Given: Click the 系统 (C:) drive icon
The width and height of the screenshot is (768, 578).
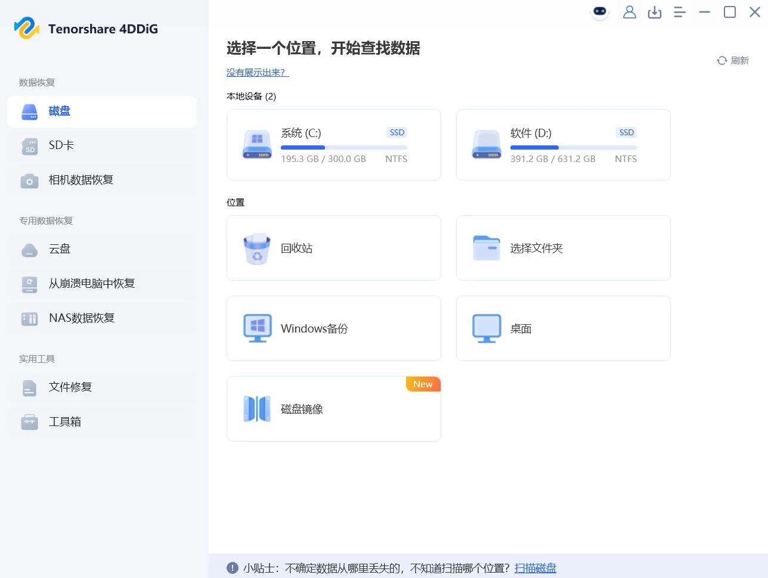Looking at the screenshot, I should (x=257, y=145).
